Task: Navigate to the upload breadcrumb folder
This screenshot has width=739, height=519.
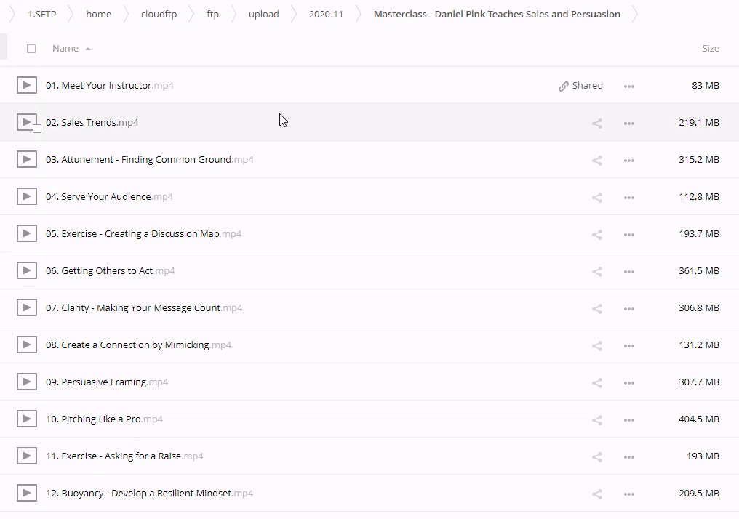Action: [x=263, y=14]
